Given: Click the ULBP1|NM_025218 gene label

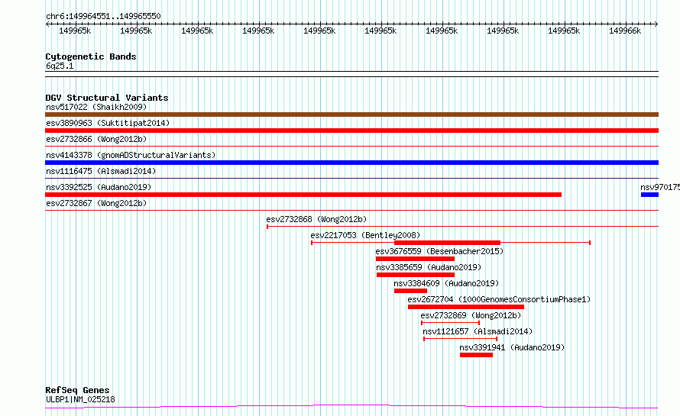Looking at the screenshot, I should tap(80, 399).
